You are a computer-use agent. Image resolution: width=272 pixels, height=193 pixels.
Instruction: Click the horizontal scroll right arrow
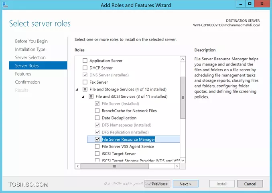177,166
